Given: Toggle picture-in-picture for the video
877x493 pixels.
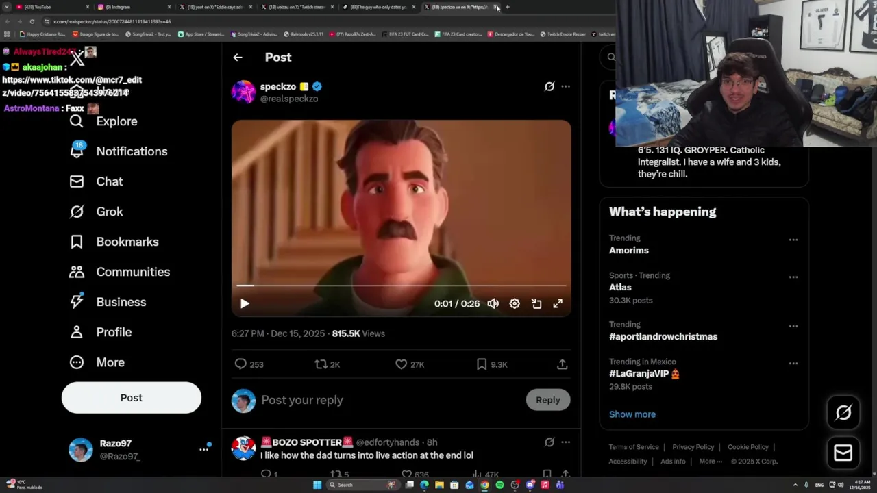Looking at the screenshot, I should (536, 303).
